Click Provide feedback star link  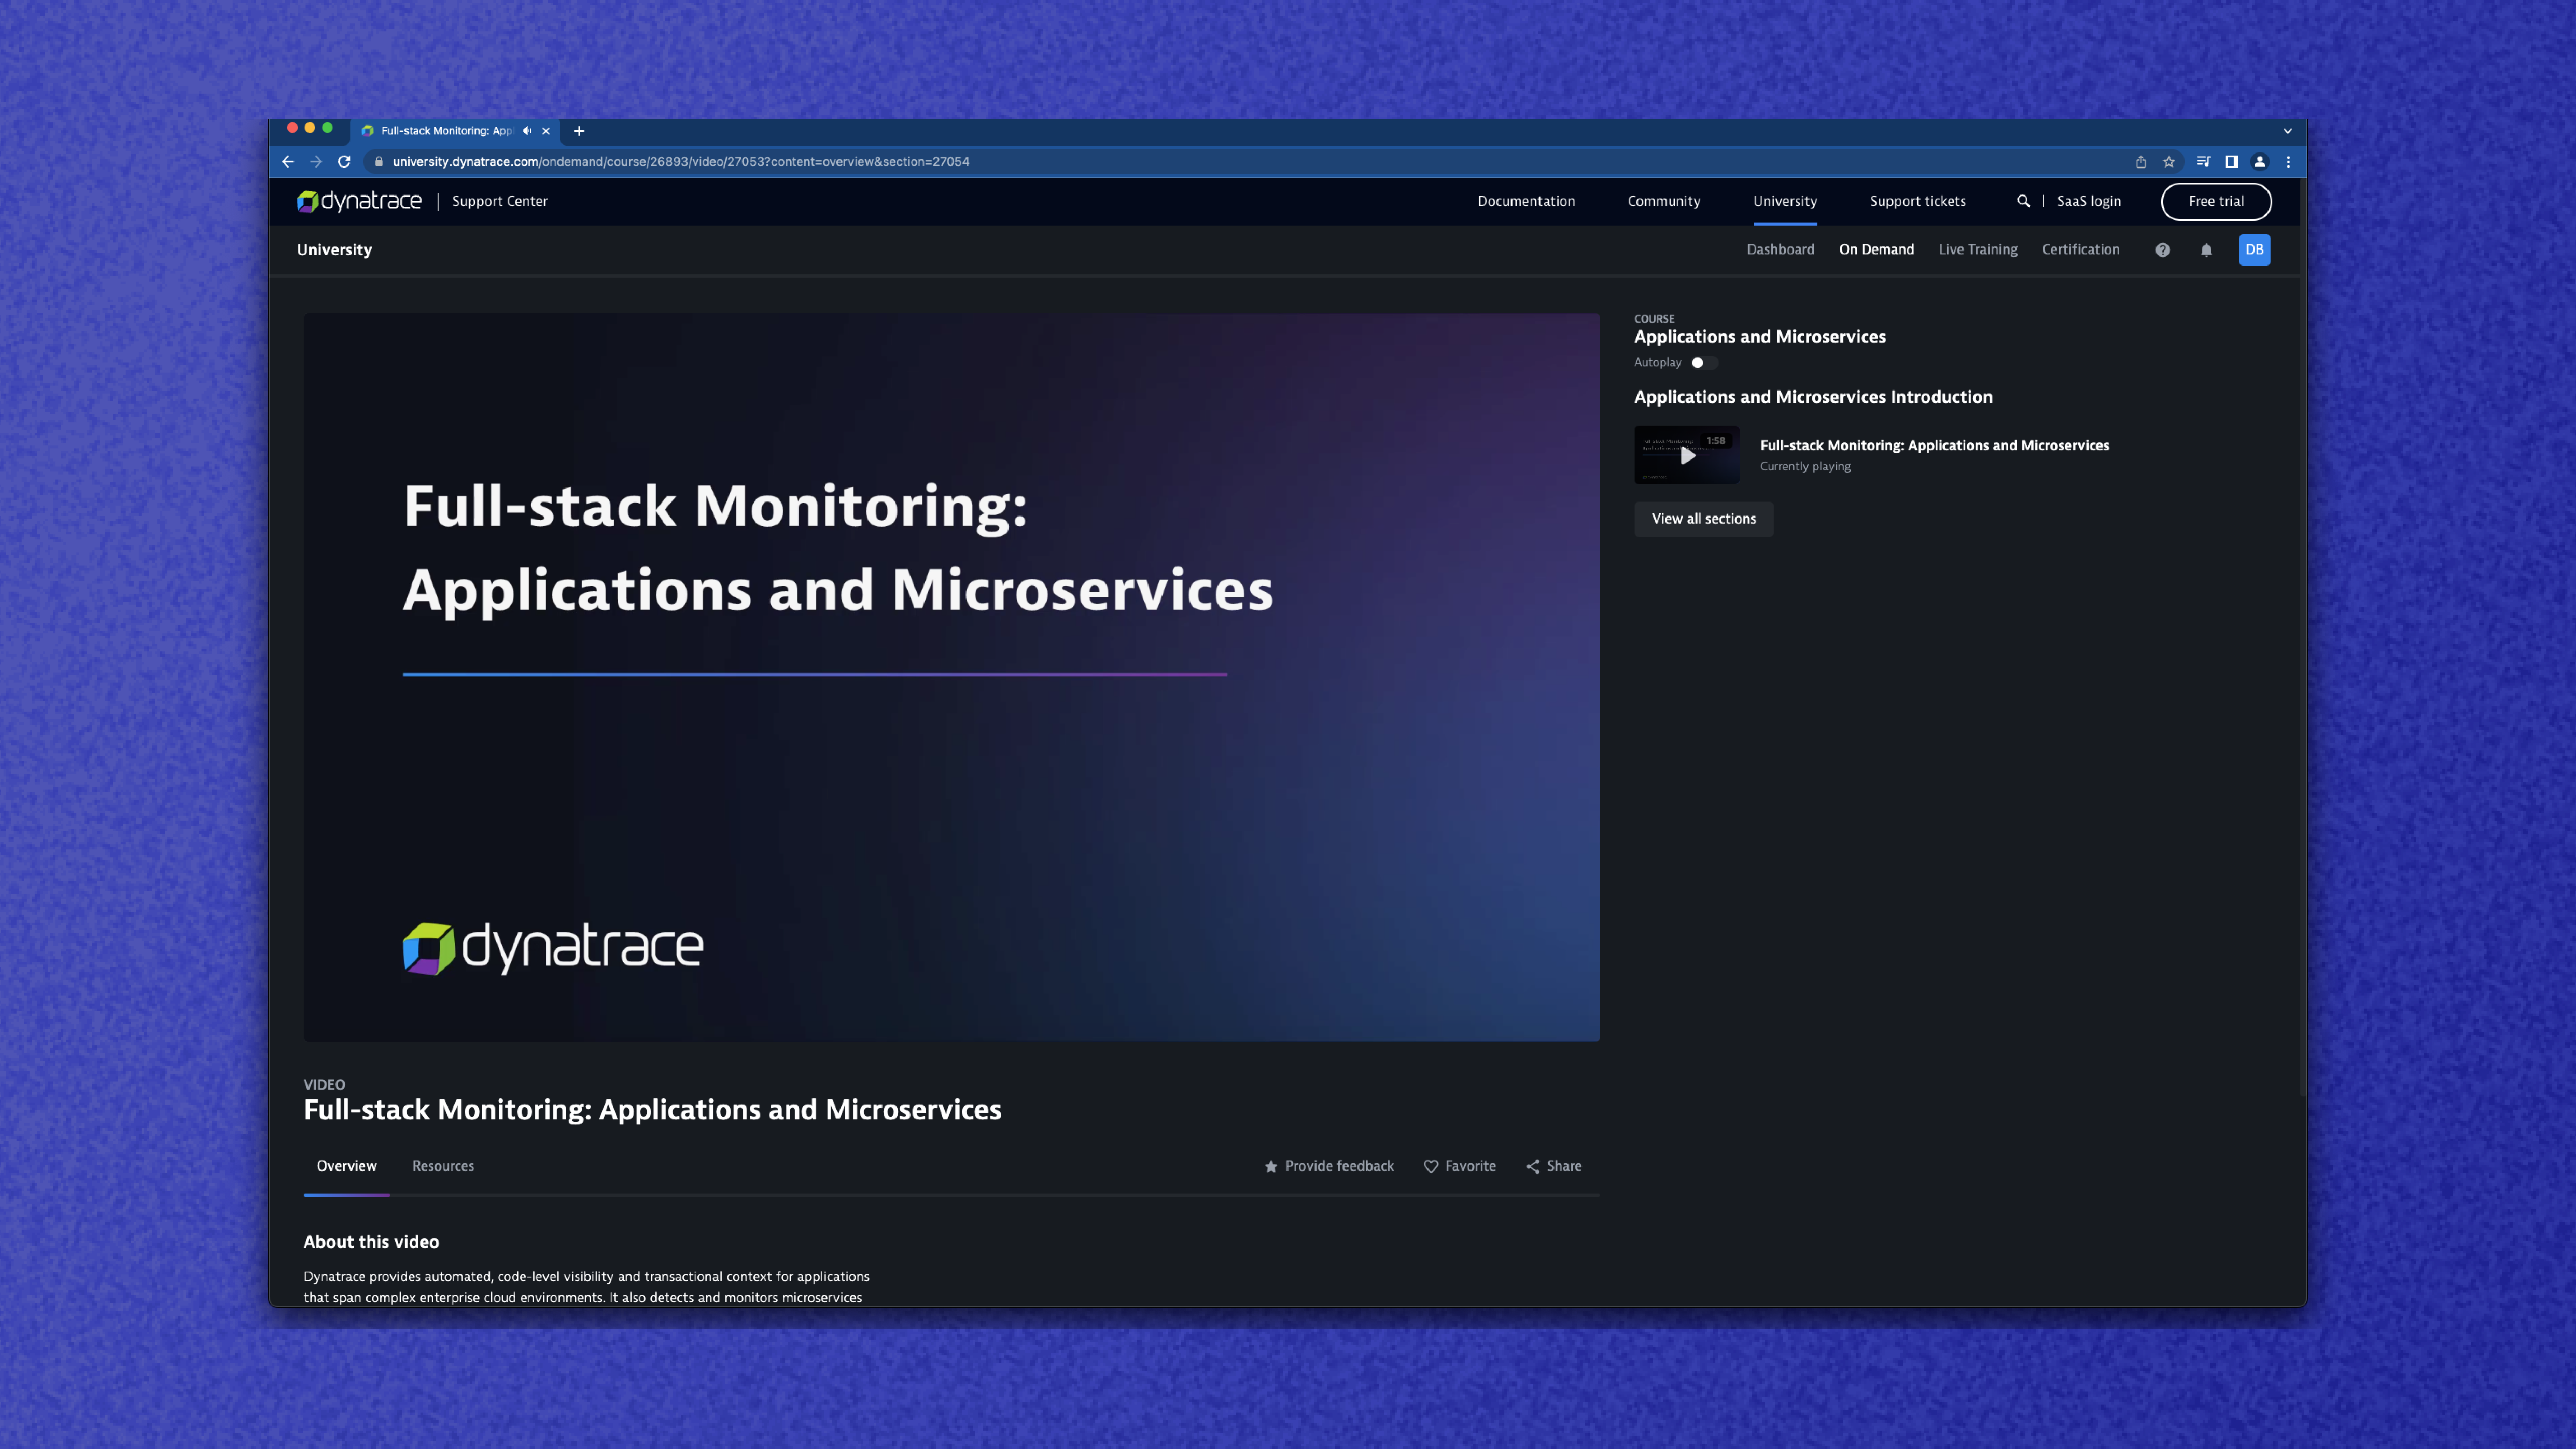(1329, 1166)
